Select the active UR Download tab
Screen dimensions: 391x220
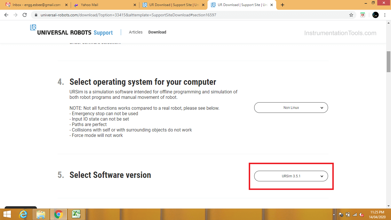click(242, 5)
